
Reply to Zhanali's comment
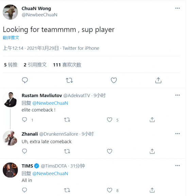click(24, 151)
